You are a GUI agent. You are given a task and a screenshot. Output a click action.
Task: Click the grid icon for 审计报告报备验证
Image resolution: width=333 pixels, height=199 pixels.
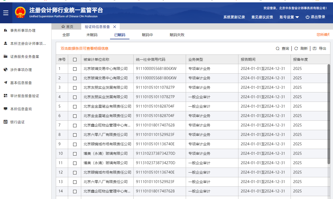coord(6,96)
